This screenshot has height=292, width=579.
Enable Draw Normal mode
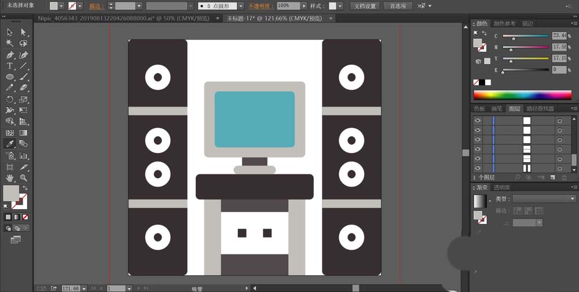pyautogui.click(x=8, y=228)
